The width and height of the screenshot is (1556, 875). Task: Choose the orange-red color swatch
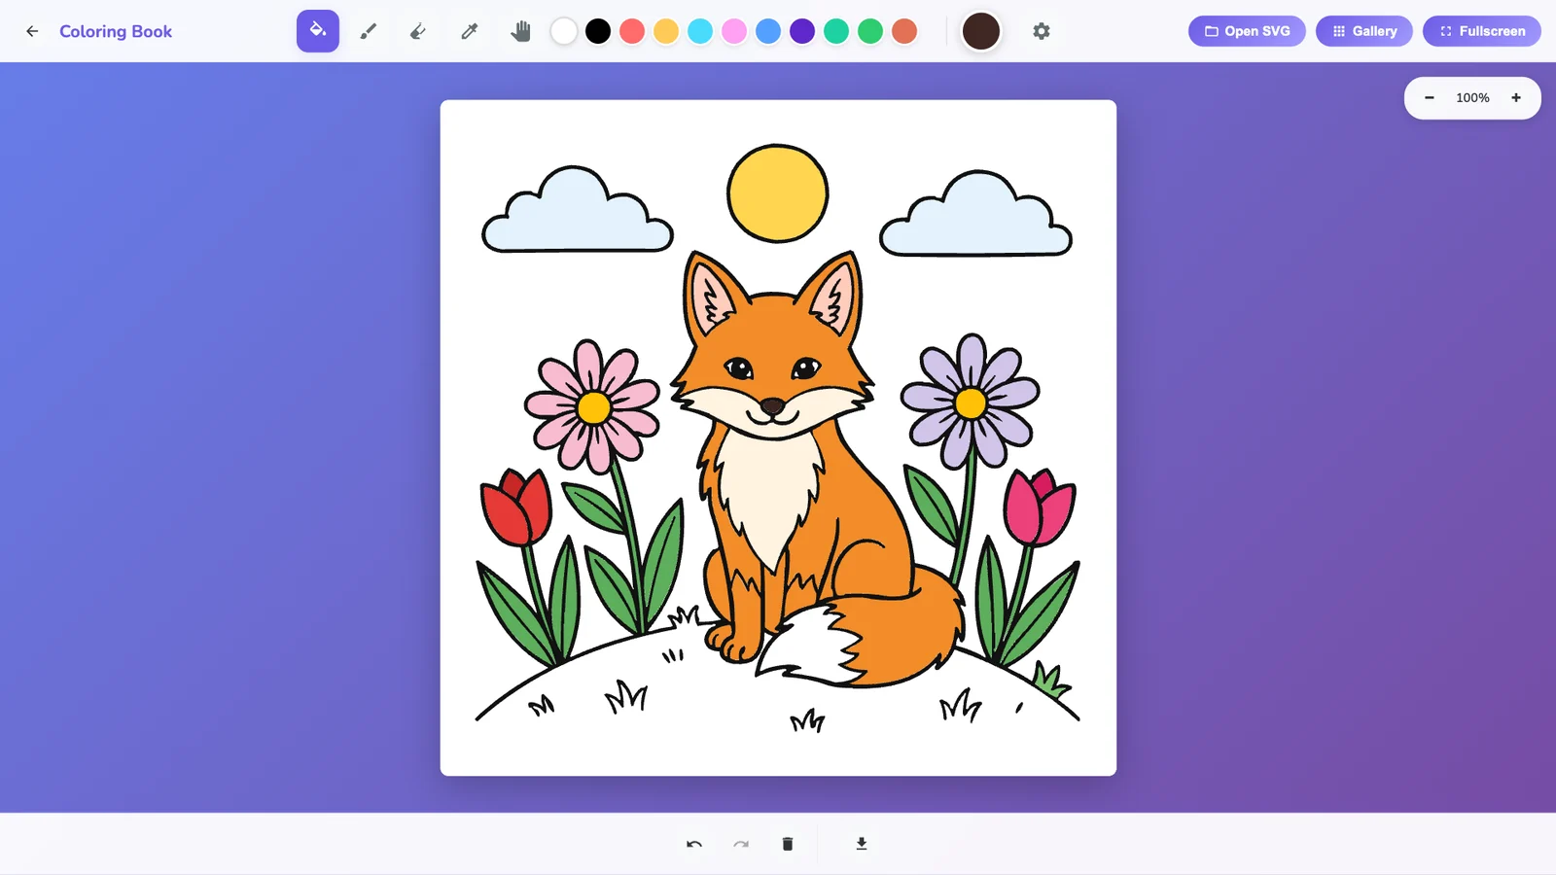pyautogui.click(x=904, y=31)
